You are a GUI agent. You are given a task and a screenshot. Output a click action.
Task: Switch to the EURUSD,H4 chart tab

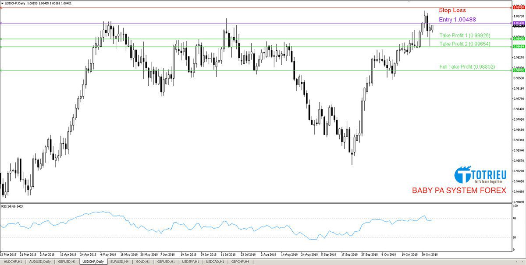tap(119, 262)
